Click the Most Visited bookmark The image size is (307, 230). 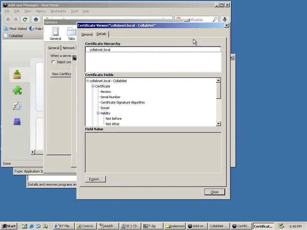[x=16, y=29]
